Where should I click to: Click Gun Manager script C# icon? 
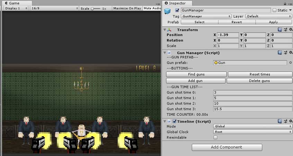point(169,53)
